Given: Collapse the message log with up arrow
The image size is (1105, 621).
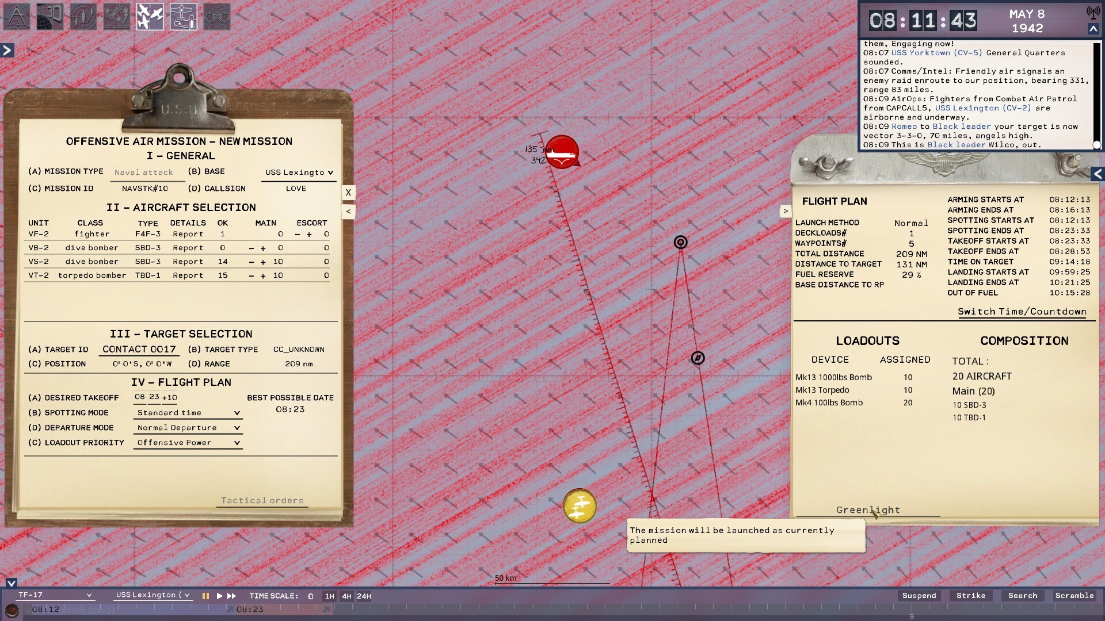Looking at the screenshot, I should [x=1093, y=29].
